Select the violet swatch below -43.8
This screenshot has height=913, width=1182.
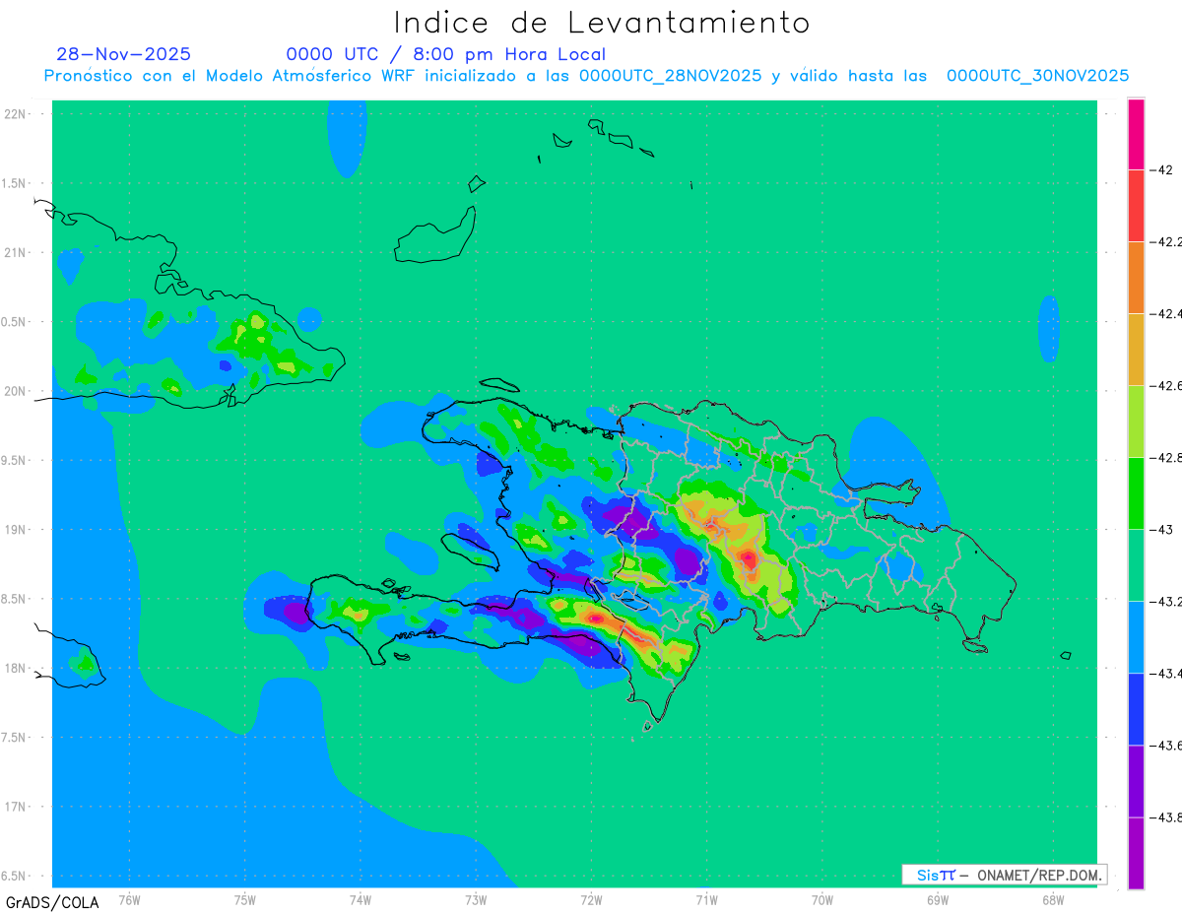1136,853
